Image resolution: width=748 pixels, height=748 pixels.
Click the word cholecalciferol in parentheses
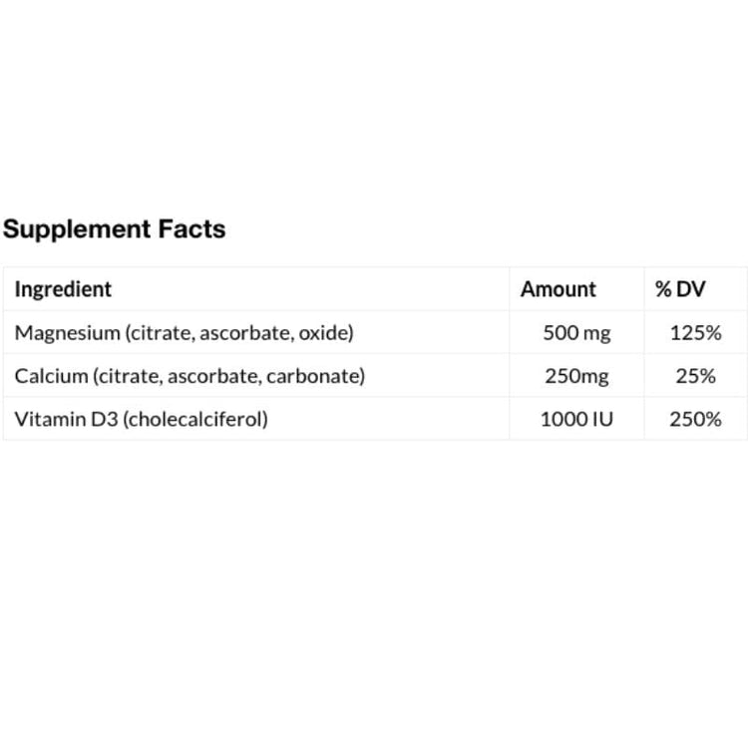(x=191, y=419)
